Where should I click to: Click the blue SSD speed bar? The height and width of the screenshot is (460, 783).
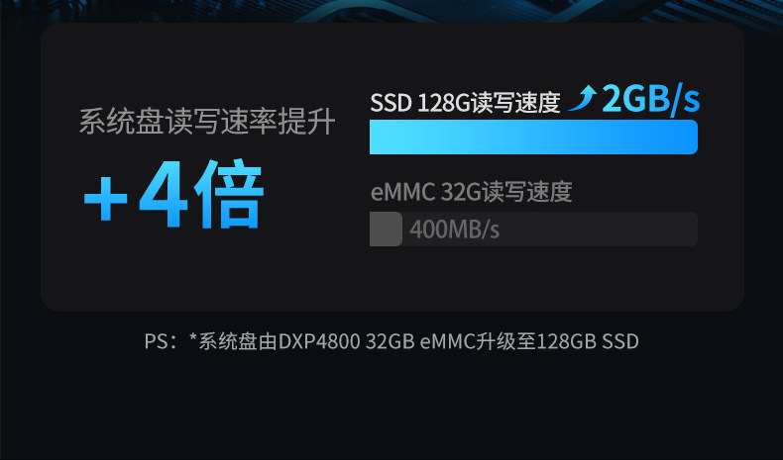point(533,137)
